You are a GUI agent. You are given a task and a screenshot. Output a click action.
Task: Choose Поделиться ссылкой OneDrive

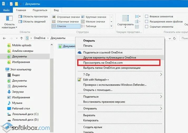tap(103, 53)
